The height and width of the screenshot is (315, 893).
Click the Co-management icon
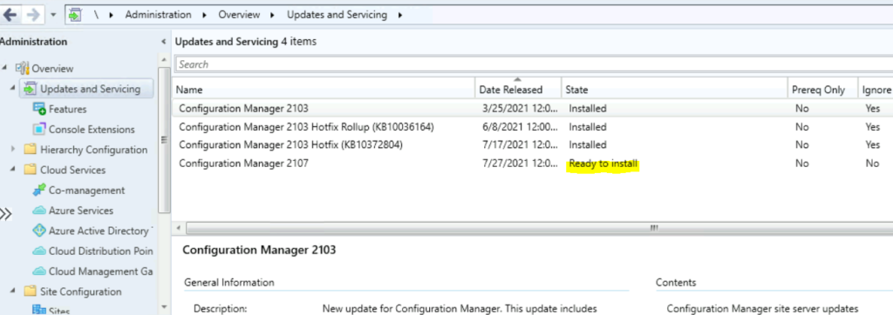39,190
